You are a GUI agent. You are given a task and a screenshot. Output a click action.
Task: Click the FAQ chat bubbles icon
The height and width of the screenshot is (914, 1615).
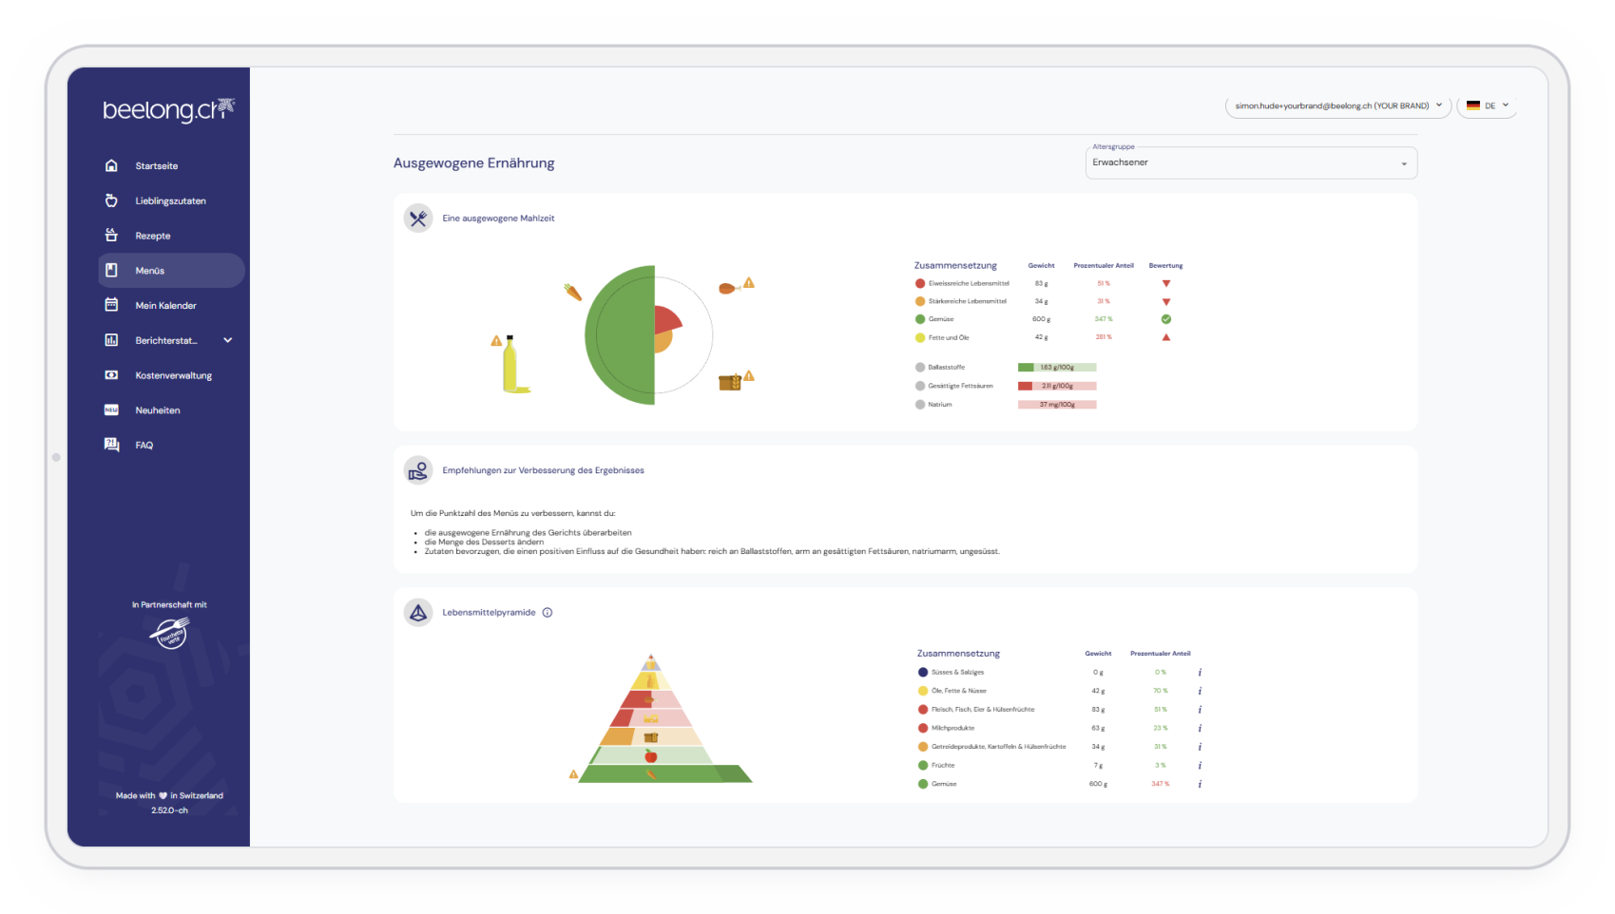[111, 445]
